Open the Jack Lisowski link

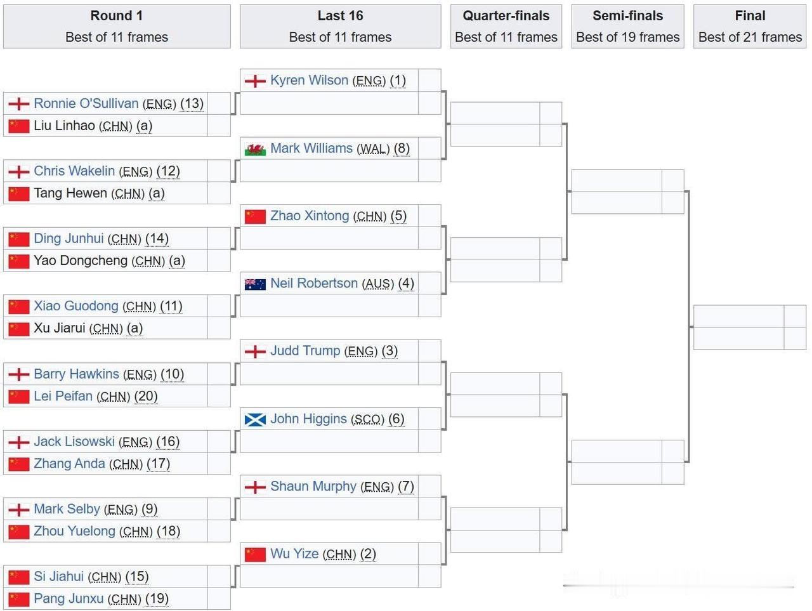74,442
